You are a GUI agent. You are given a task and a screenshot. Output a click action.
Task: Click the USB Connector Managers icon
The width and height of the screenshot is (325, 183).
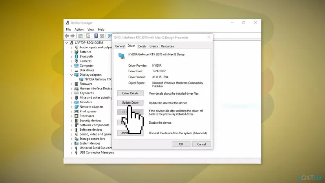point(76,152)
